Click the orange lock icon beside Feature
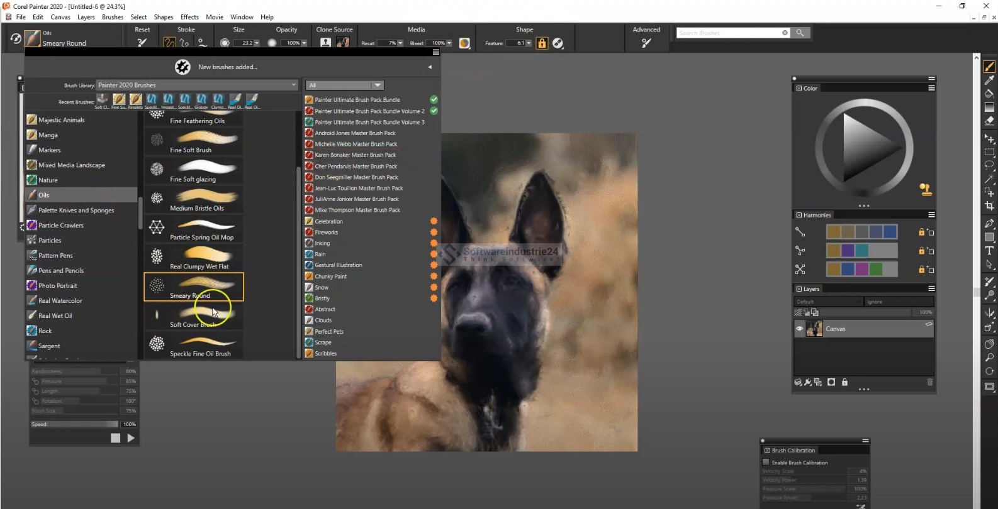The image size is (998, 509). coord(542,43)
